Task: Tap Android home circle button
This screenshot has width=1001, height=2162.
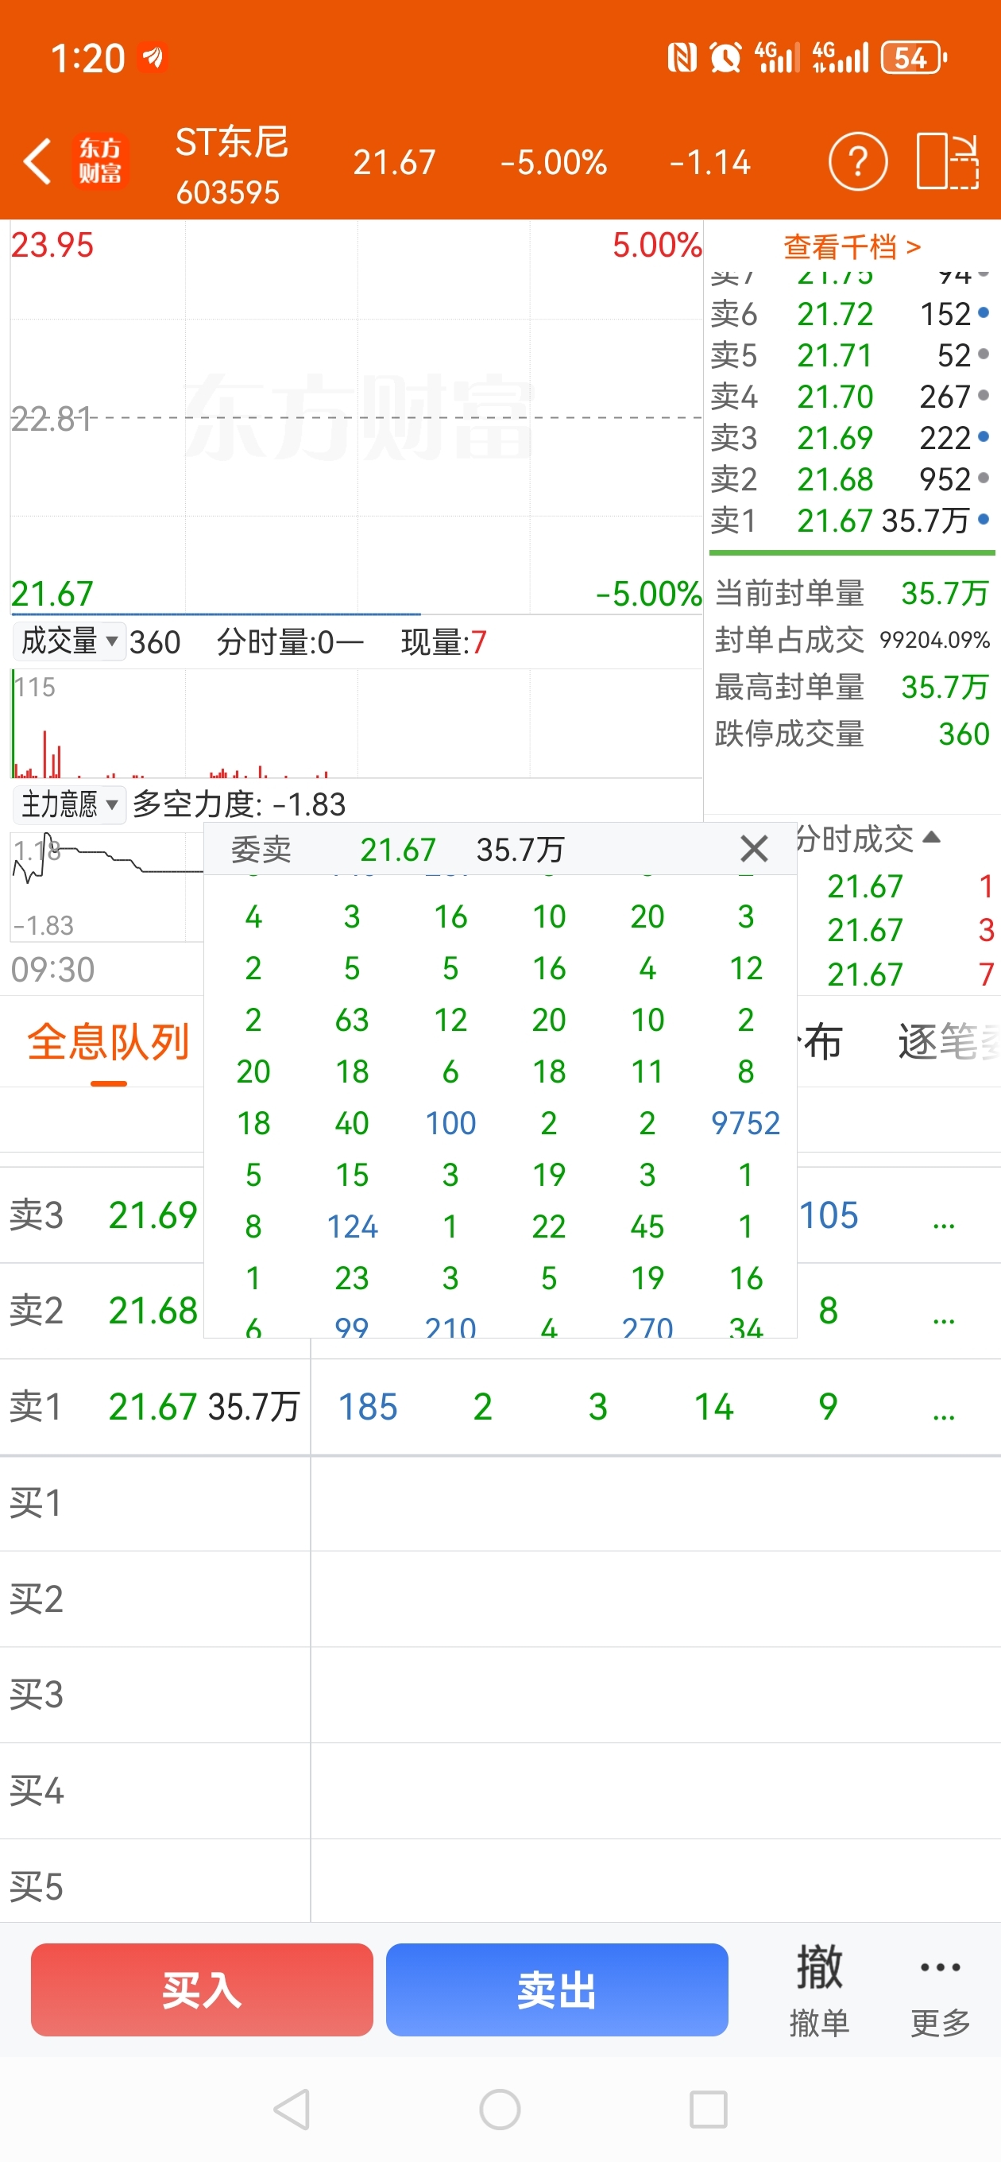Action: [x=500, y=2109]
